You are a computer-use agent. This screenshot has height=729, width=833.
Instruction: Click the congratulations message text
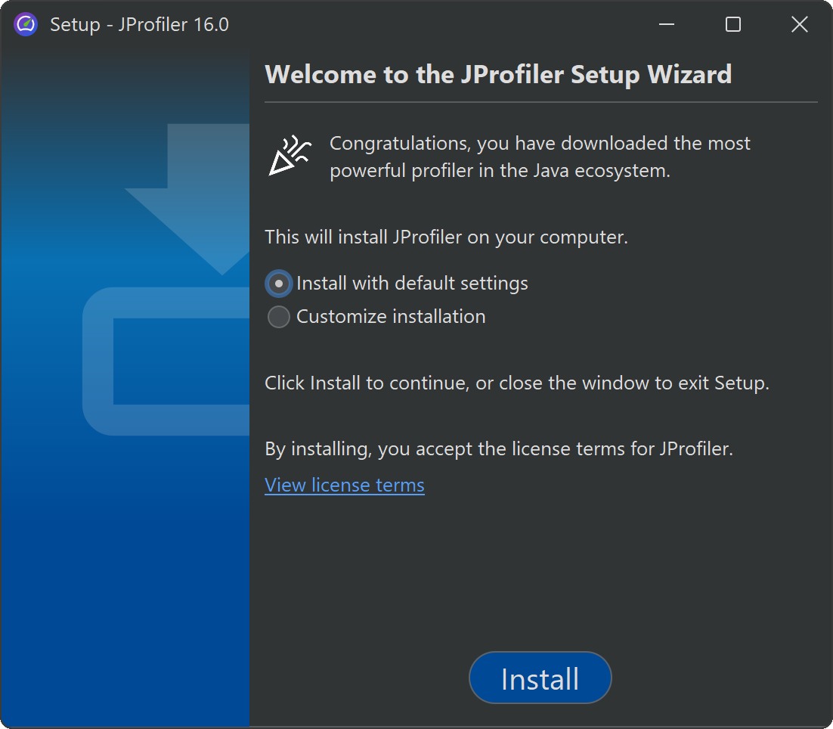[540, 157]
